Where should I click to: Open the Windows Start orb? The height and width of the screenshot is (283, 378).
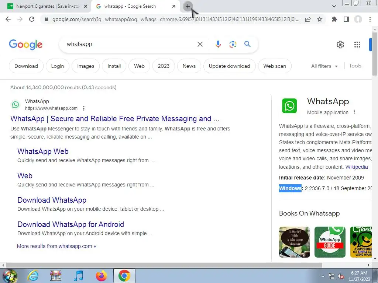tap(10, 276)
